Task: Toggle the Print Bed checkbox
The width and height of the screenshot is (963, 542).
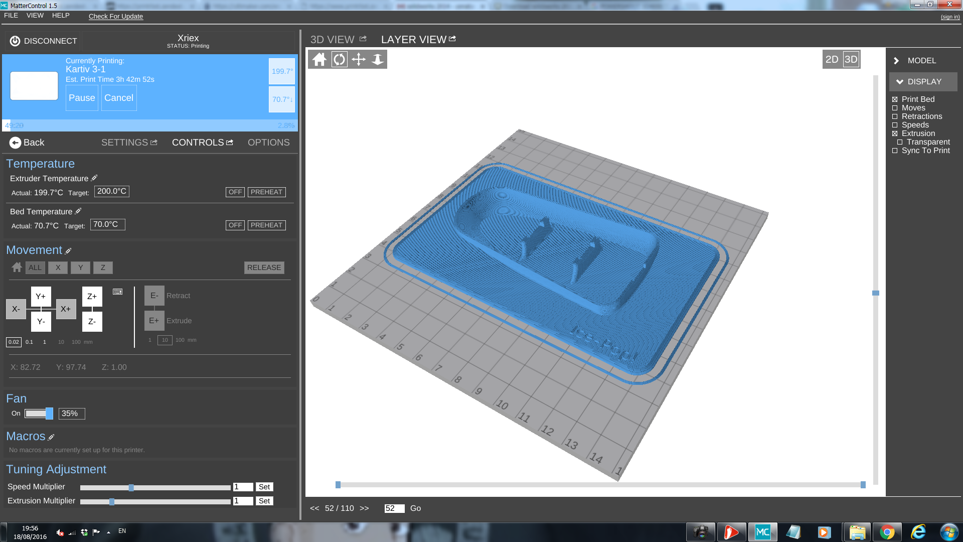Action: pyautogui.click(x=895, y=99)
